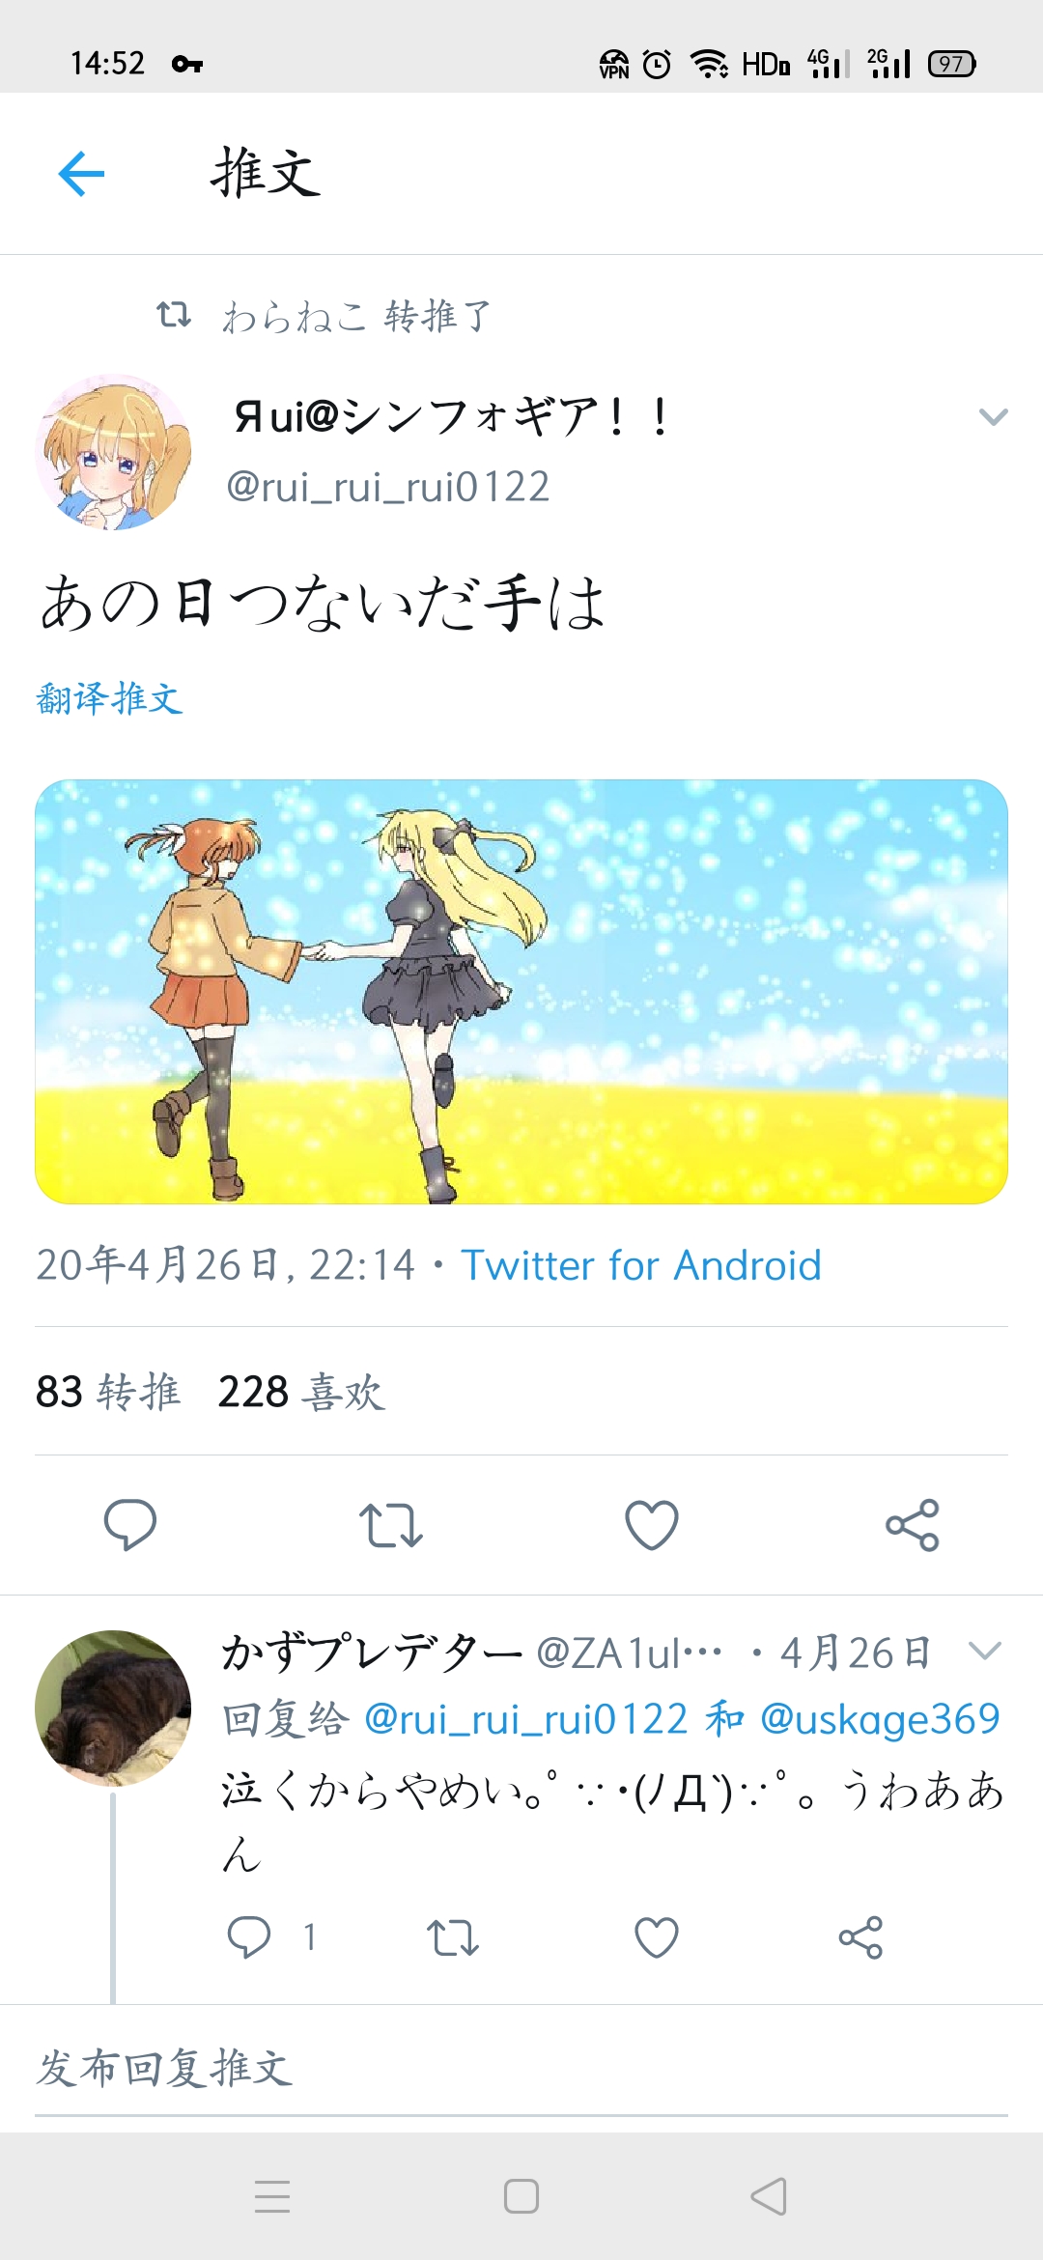Open かずプレデター's cat avatar
The image size is (1043, 2260).
tap(113, 1709)
